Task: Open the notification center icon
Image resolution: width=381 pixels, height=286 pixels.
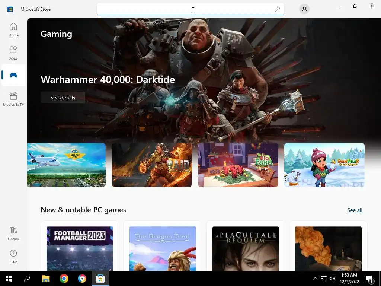Action: click(x=370, y=279)
